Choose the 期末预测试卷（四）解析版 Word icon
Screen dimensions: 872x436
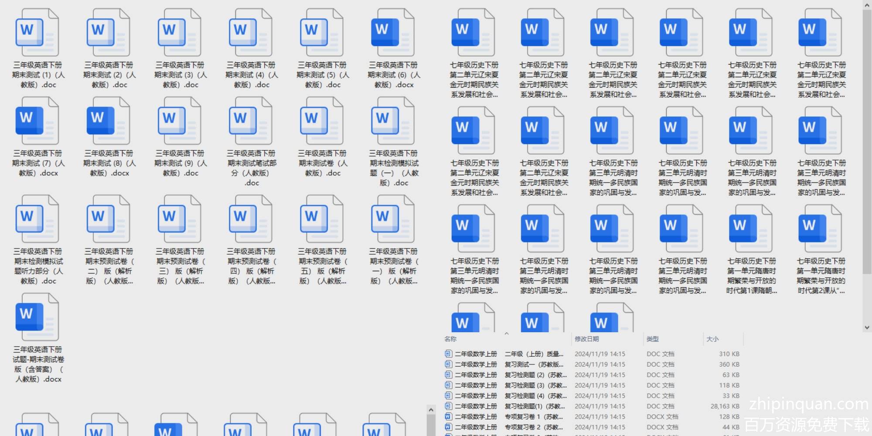point(250,219)
